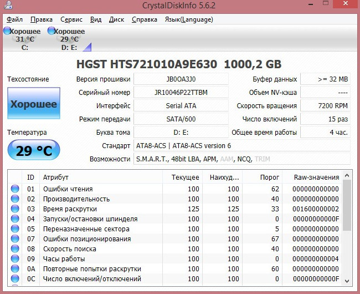
Task: Click the status orb for Переназначенные сектора
Action: [15, 229]
